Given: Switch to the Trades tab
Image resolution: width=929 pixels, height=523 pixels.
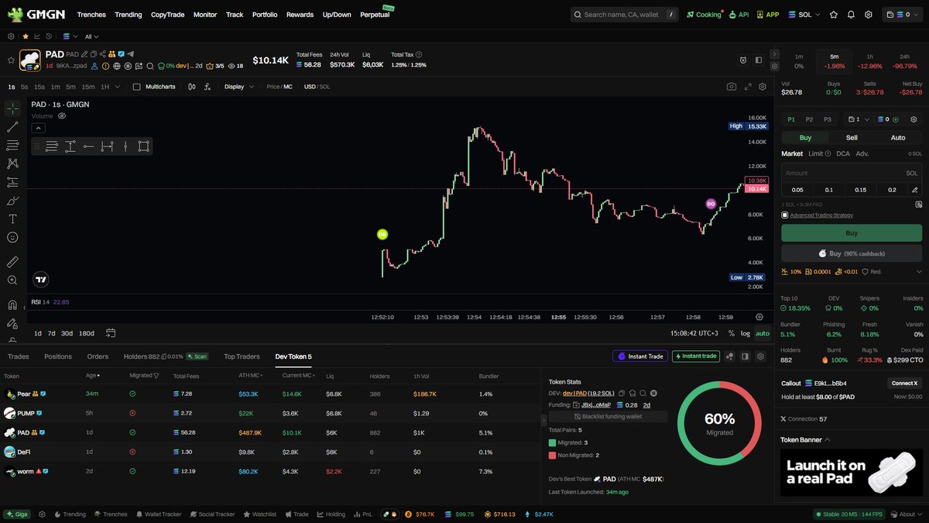Looking at the screenshot, I should pyautogui.click(x=18, y=356).
